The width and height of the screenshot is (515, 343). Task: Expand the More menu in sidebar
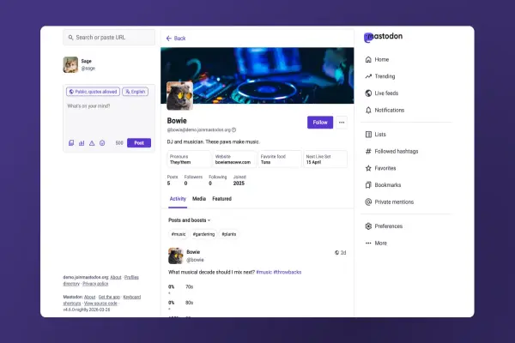[376, 244]
